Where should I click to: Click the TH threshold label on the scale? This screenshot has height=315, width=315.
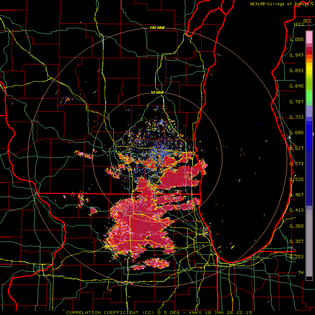click(x=301, y=273)
